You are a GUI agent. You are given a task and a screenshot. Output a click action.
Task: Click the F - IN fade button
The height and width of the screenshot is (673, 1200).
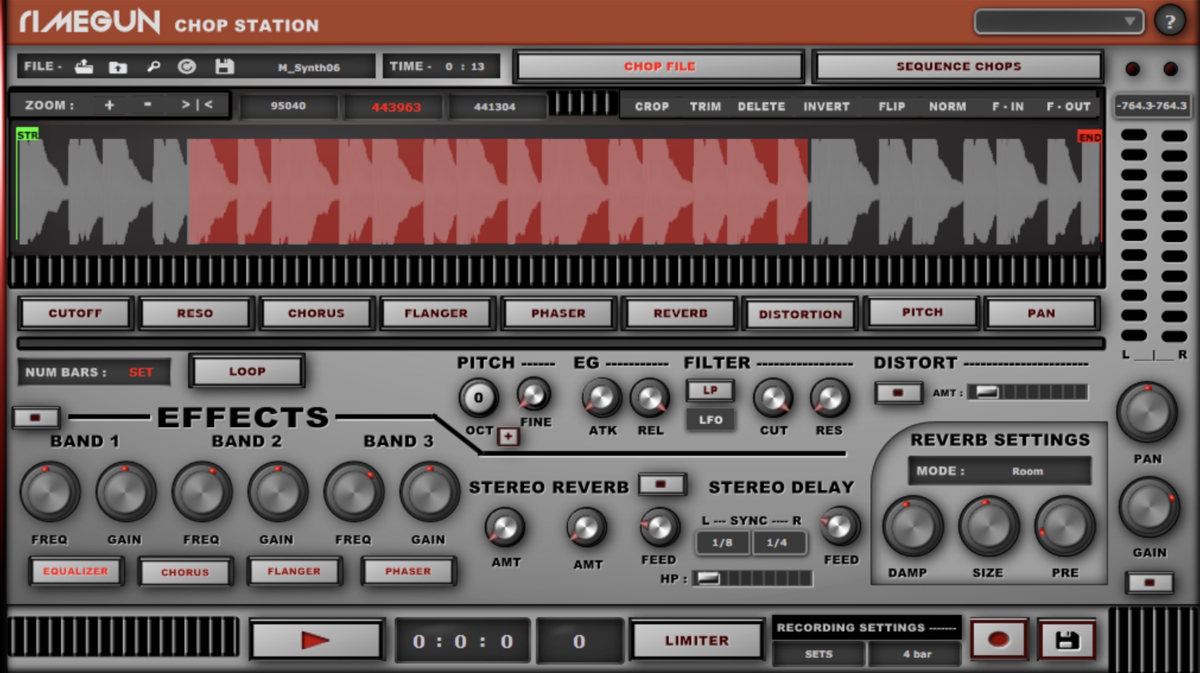coord(1008,107)
